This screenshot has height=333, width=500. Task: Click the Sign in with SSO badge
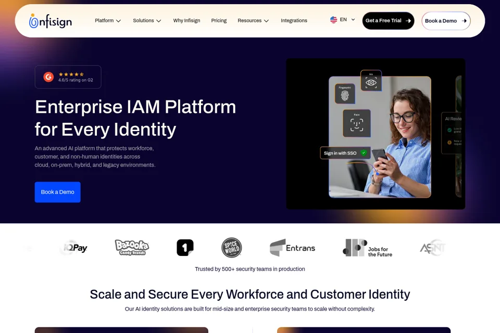pos(345,153)
